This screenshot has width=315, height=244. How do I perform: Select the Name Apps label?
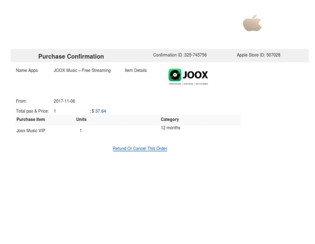(27, 70)
